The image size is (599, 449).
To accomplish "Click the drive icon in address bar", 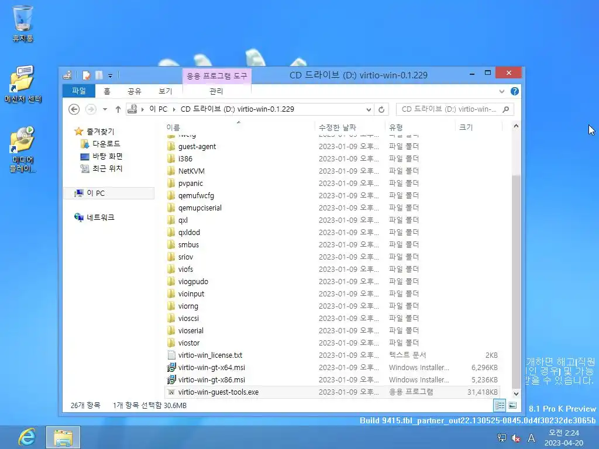I will [x=133, y=109].
